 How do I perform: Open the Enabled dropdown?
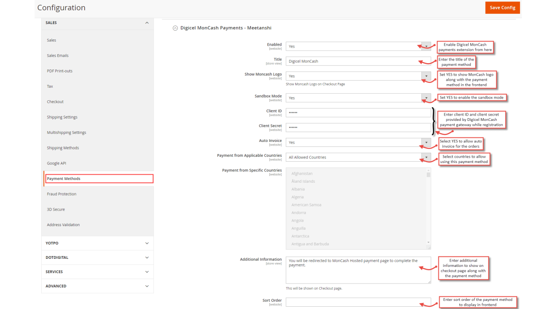[358, 46]
